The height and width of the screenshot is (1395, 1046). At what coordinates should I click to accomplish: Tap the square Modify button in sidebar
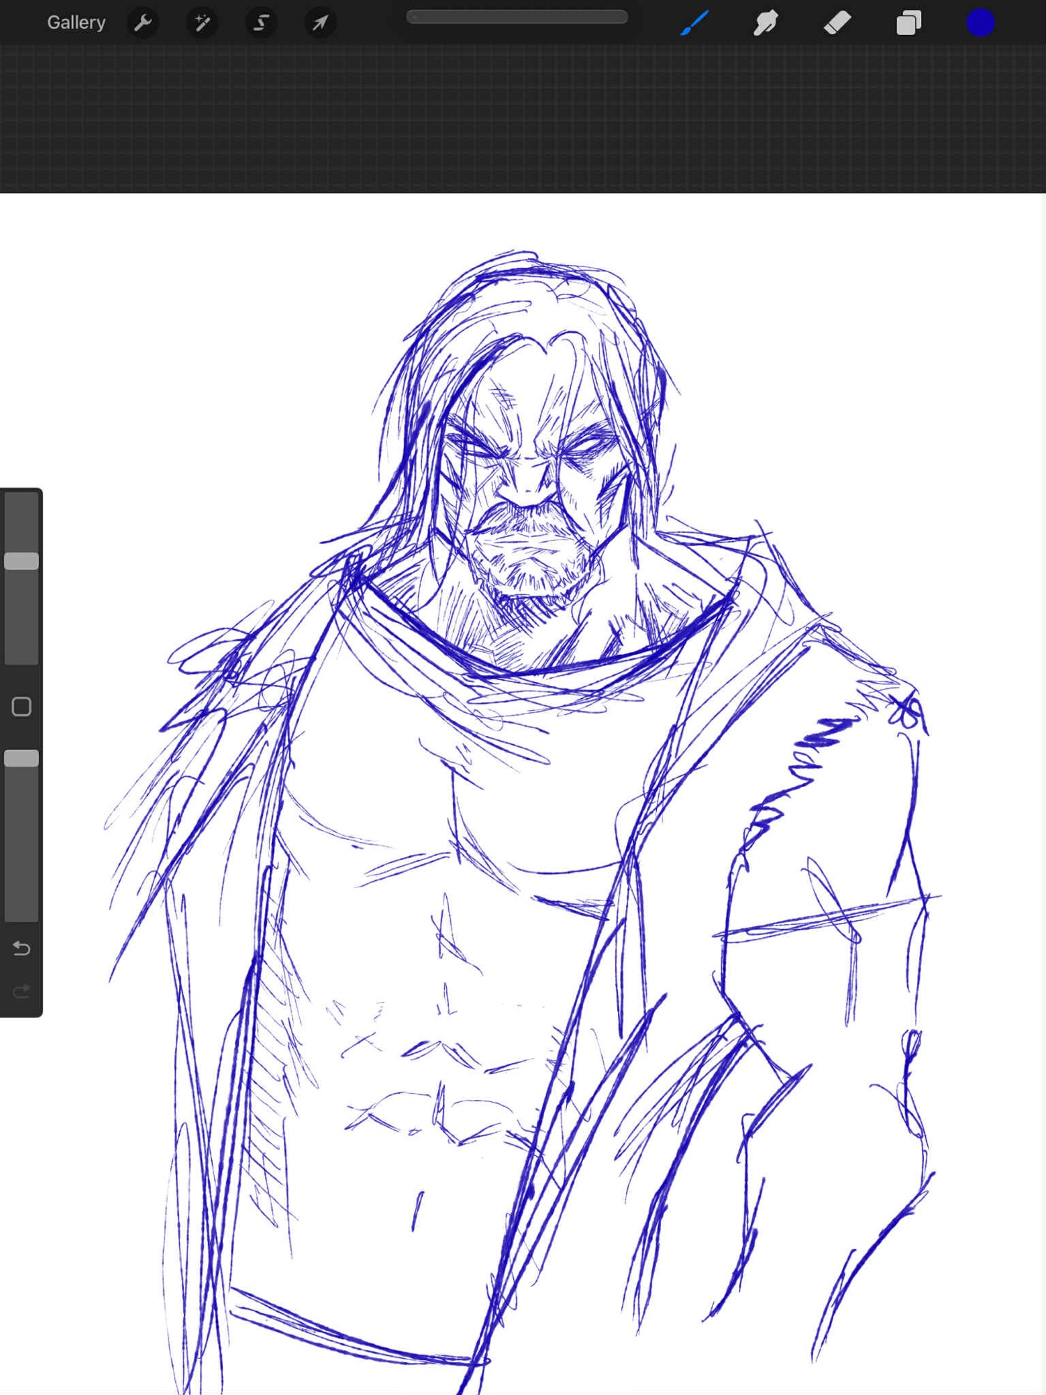[x=22, y=707]
